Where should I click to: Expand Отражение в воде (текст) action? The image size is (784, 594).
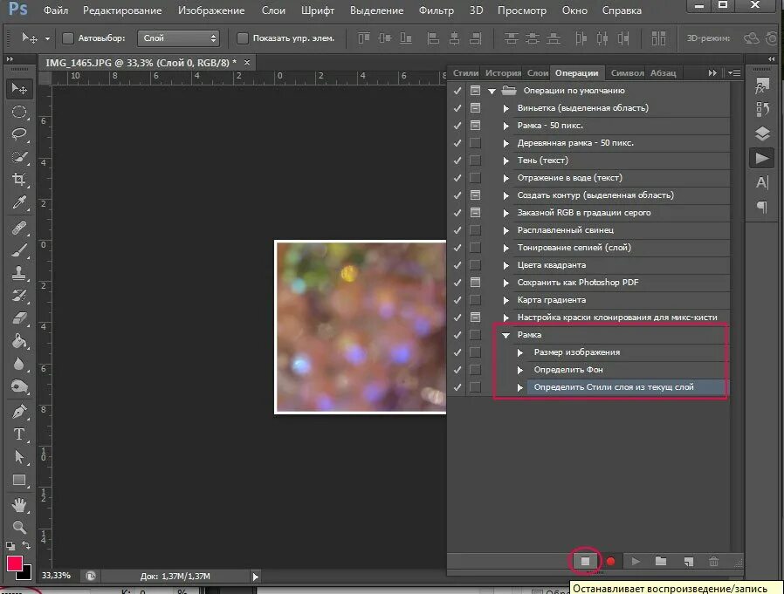tap(506, 178)
